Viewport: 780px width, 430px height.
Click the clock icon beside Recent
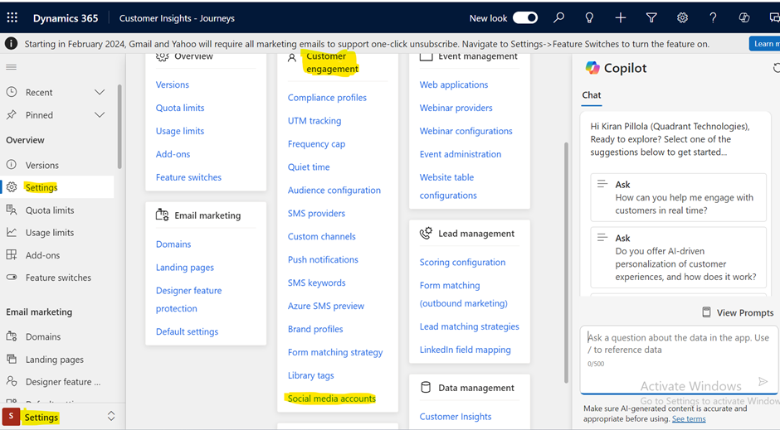tap(12, 92)
